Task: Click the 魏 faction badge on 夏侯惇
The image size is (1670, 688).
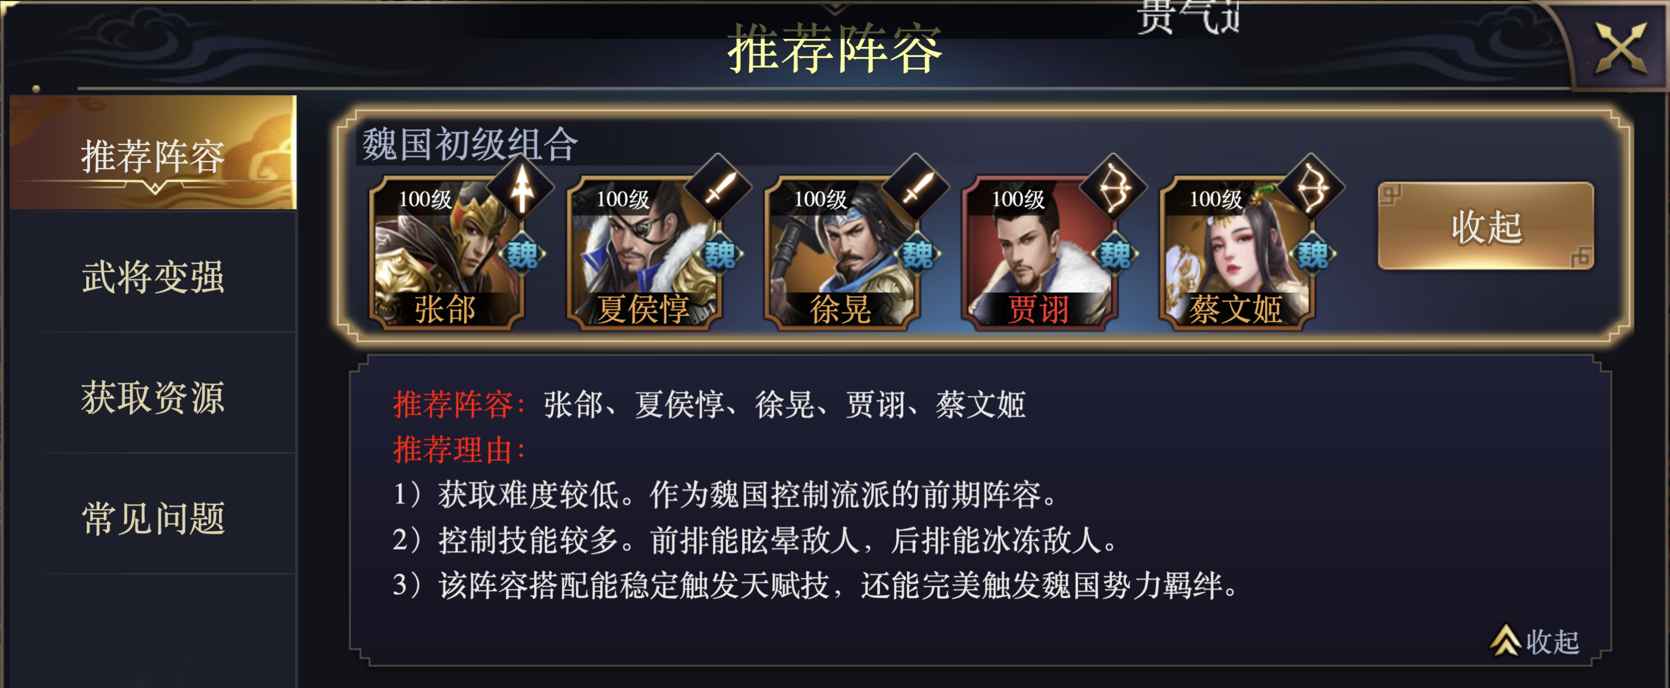Action: pos(719,253)
